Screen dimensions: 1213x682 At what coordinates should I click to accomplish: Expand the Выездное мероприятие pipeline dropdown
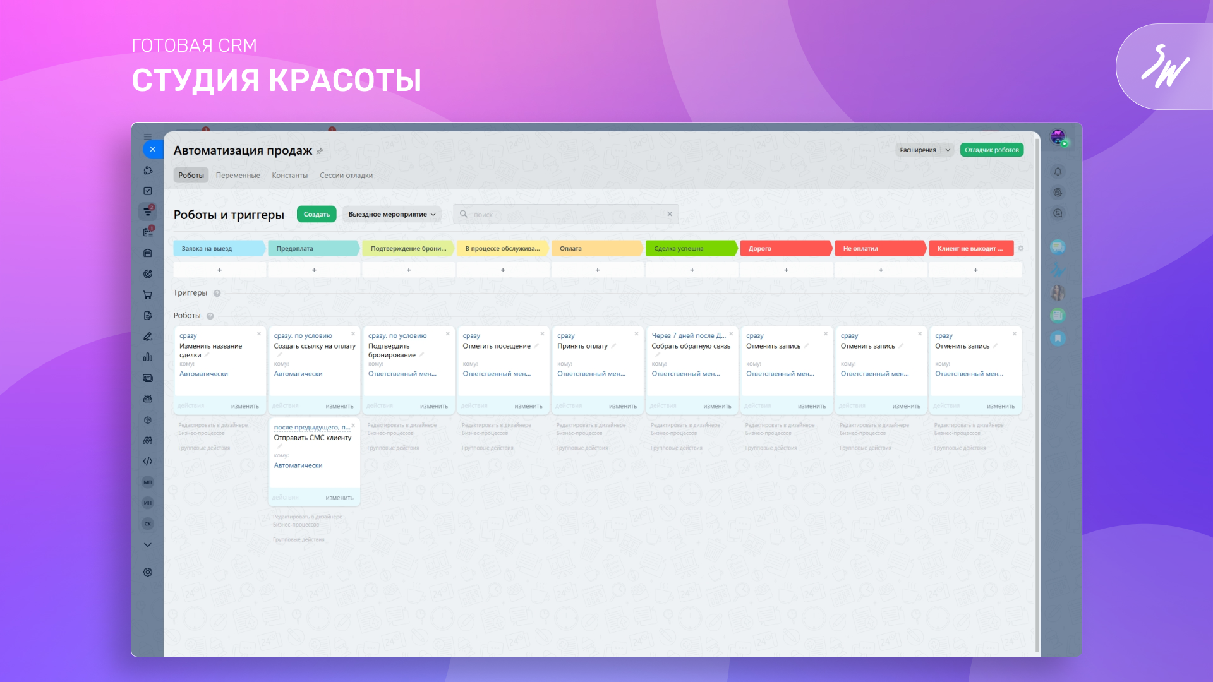392,215
